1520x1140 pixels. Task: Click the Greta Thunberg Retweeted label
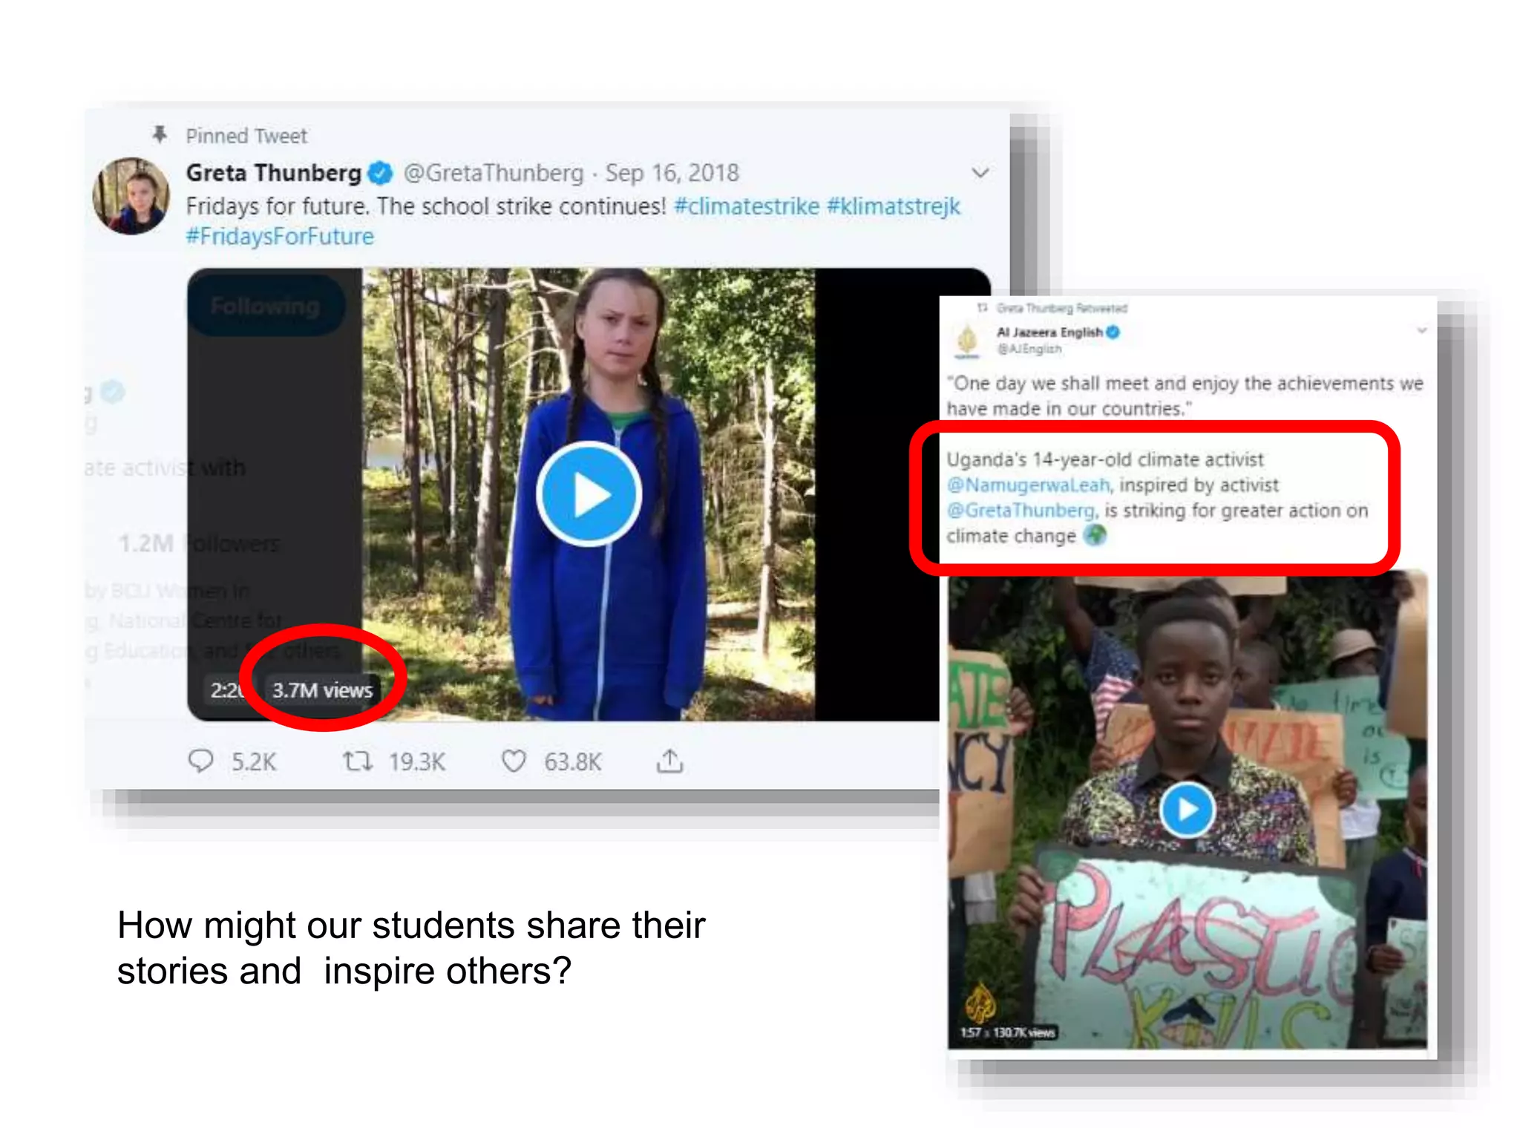pyautogui.click(x=1062, y=308)
